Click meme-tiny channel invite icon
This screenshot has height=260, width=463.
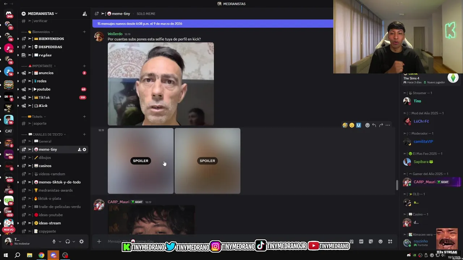click(79, 149)
